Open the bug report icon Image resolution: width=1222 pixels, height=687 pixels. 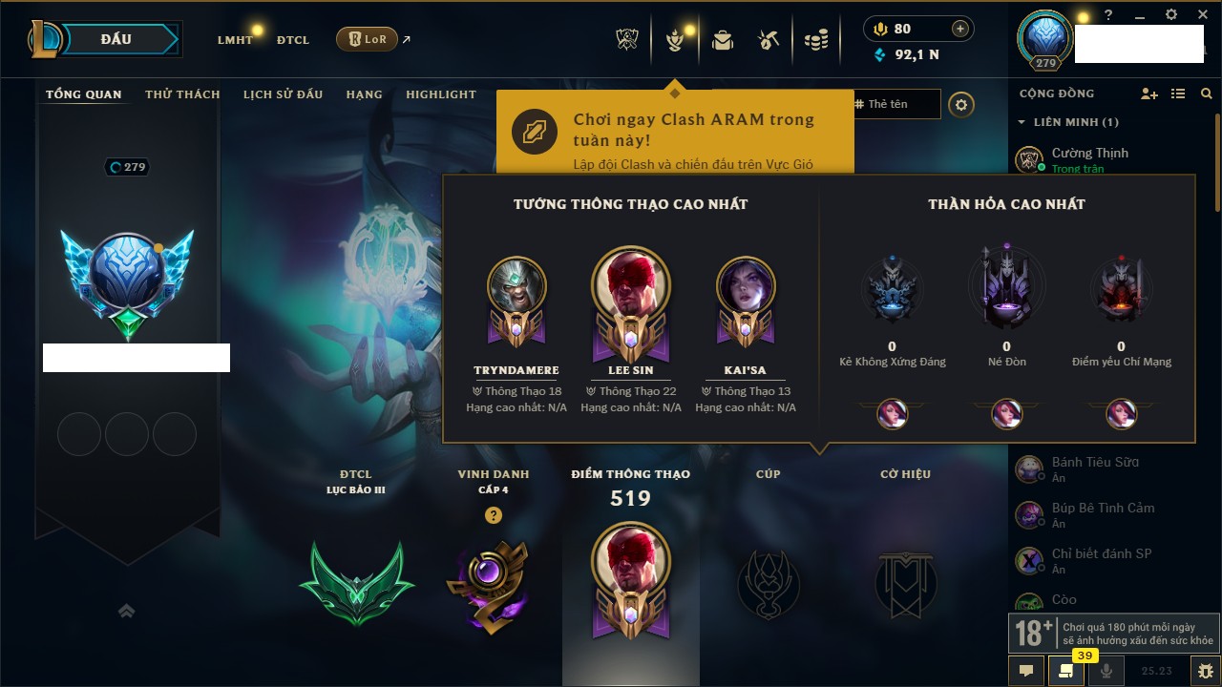(1206, 671)
